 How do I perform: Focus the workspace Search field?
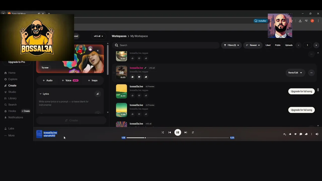166,45
